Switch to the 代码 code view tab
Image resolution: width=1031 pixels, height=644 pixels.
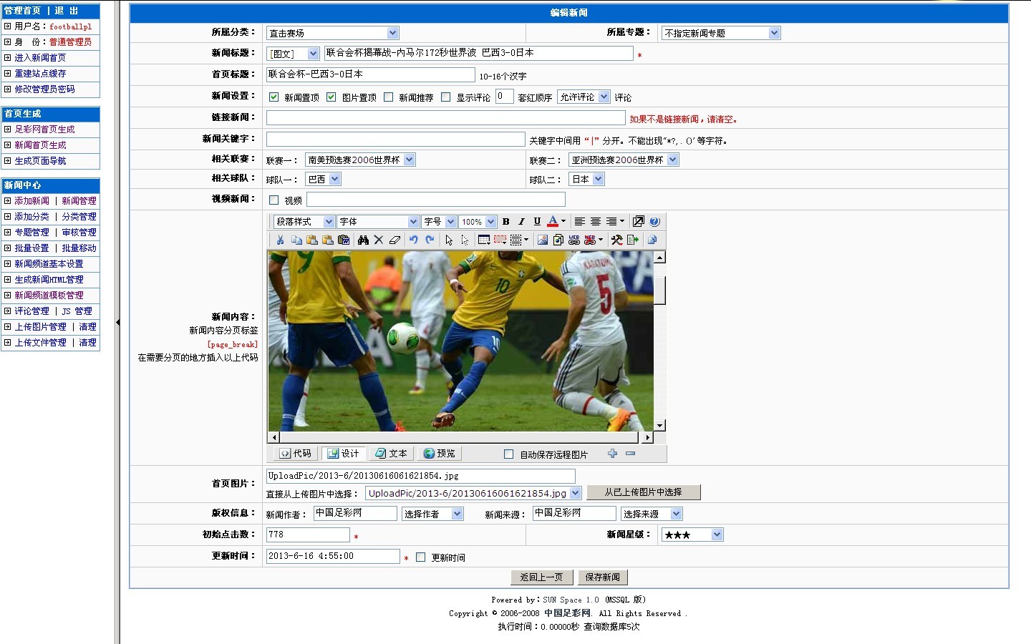click(x=296, y=454)
